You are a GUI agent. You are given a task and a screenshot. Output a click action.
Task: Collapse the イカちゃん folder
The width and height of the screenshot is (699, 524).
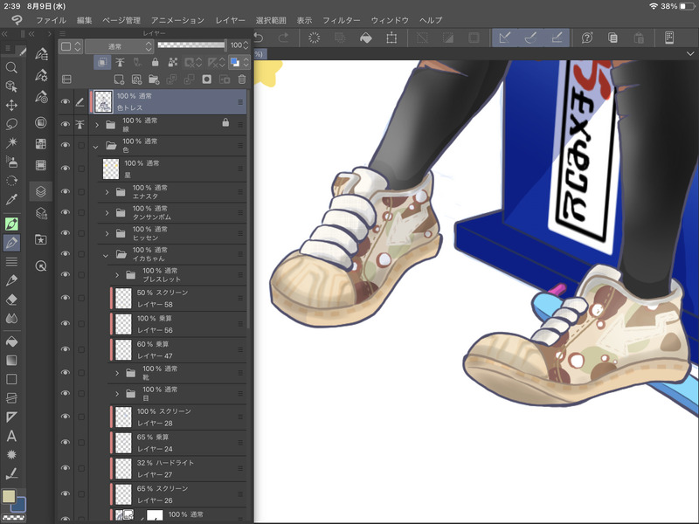point(106,255)
